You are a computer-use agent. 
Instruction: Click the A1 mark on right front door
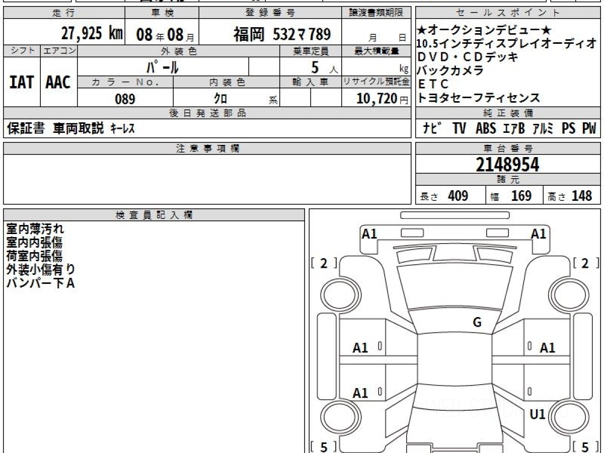pyautogui.click(x=547, y=347)
